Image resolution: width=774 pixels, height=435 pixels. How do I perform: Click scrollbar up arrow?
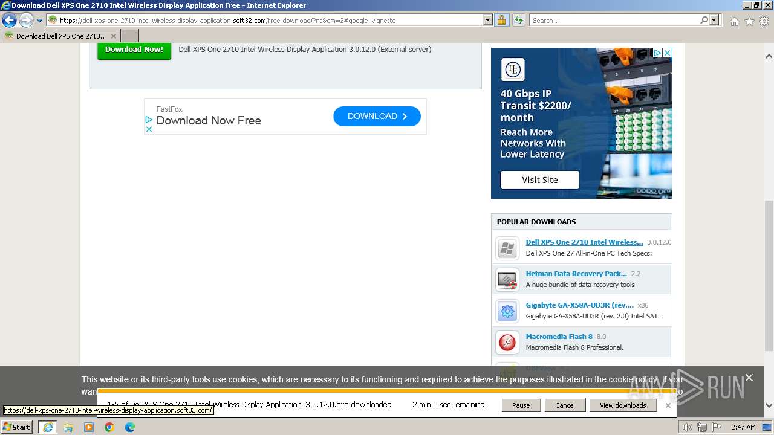tap(769, 56)
